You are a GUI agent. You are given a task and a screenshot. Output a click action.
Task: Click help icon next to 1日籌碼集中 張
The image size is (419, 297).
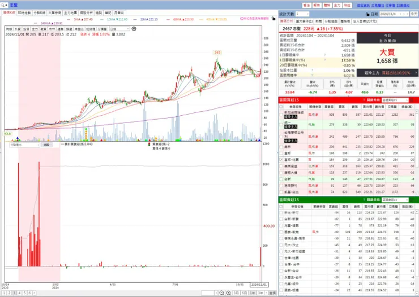tap(325, 55)
